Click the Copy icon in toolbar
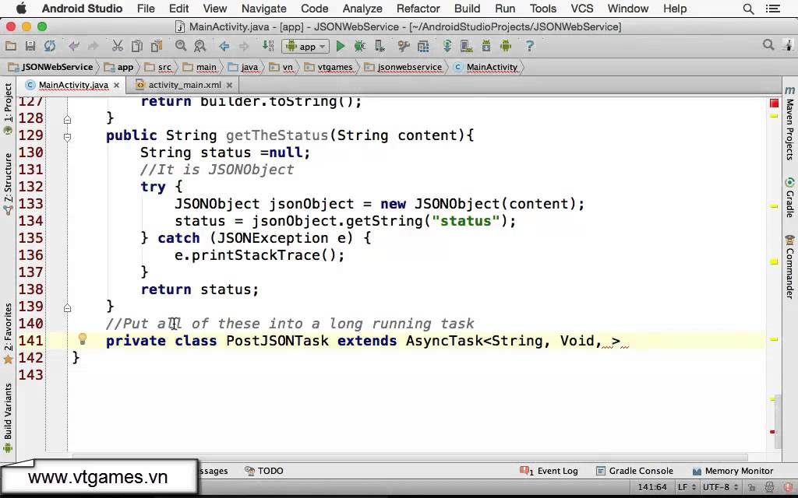Viewport: 798px width, 498px height. (137, 46)
